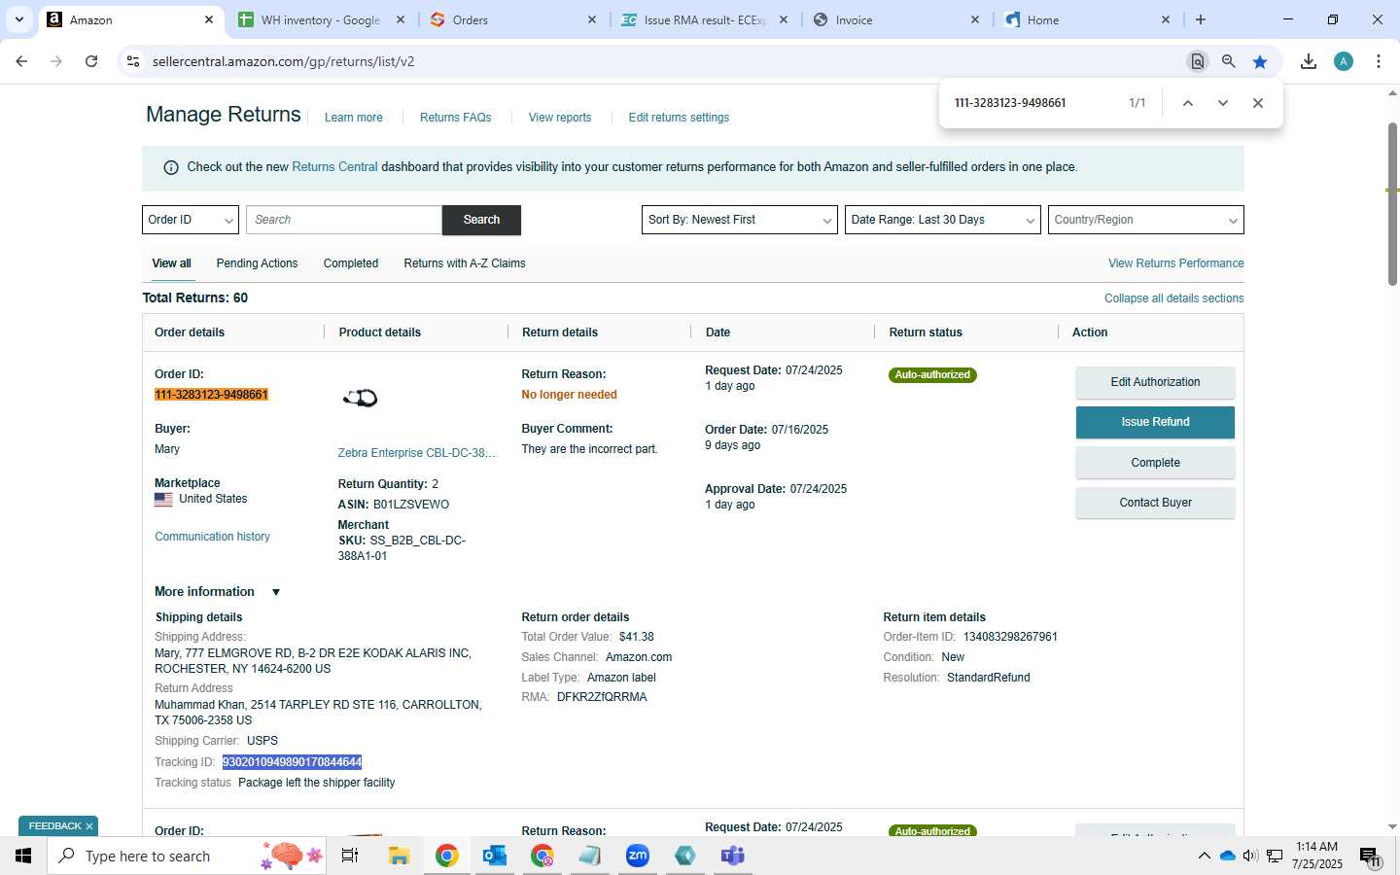
Task: Open Returns Central dashboard link
Action: [334, 167]
